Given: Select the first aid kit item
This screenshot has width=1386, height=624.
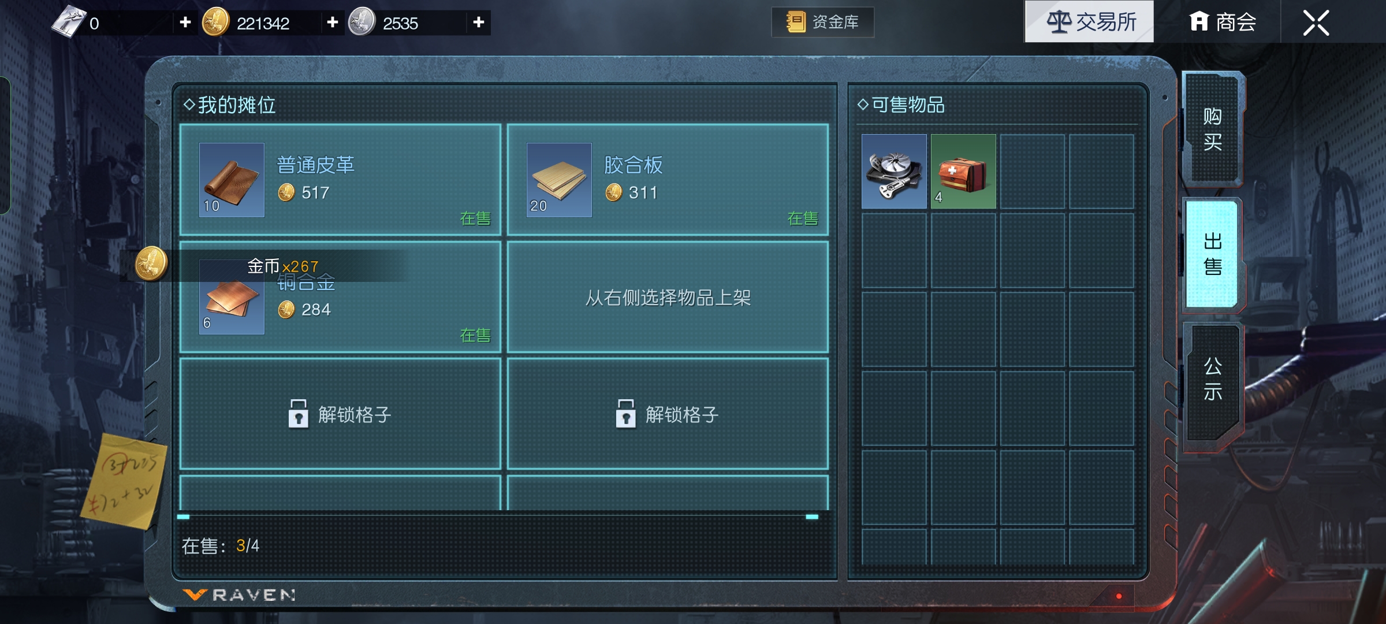Looking at the screenshot, I should point(963,172).
